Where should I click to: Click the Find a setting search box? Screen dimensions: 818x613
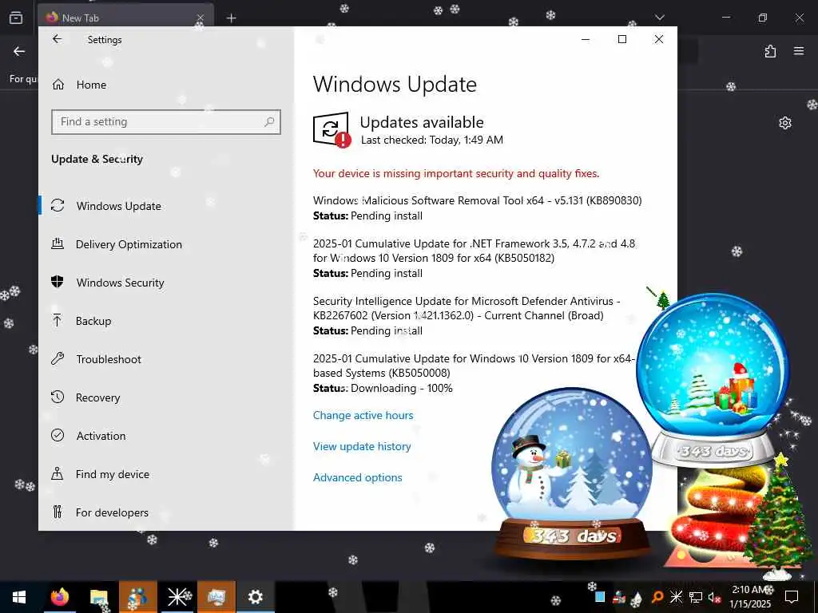tap(166, 122)
